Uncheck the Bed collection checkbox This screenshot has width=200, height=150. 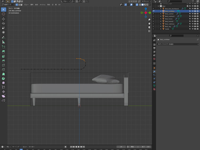pos(187,6)
